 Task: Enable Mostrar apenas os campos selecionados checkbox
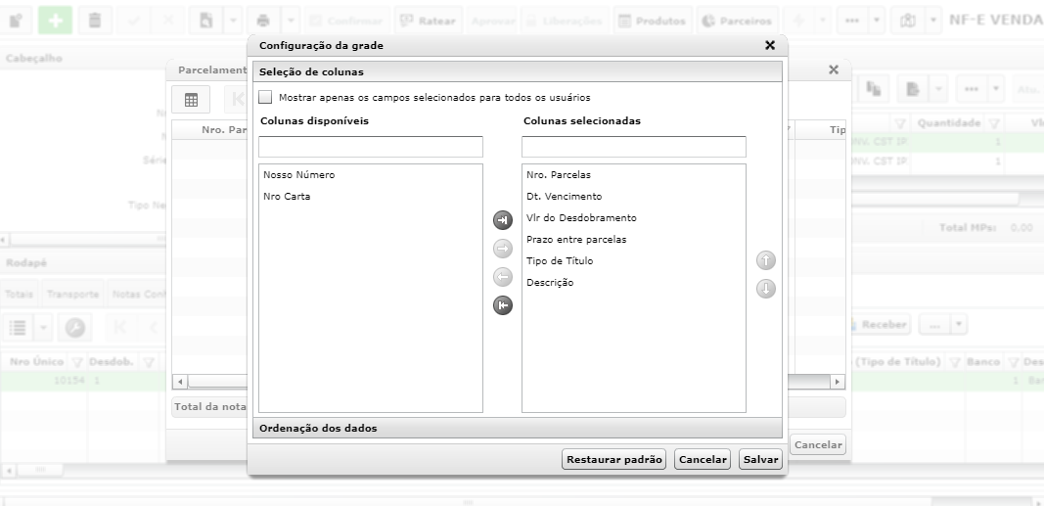pyautogui.click(x=266, y=97)
